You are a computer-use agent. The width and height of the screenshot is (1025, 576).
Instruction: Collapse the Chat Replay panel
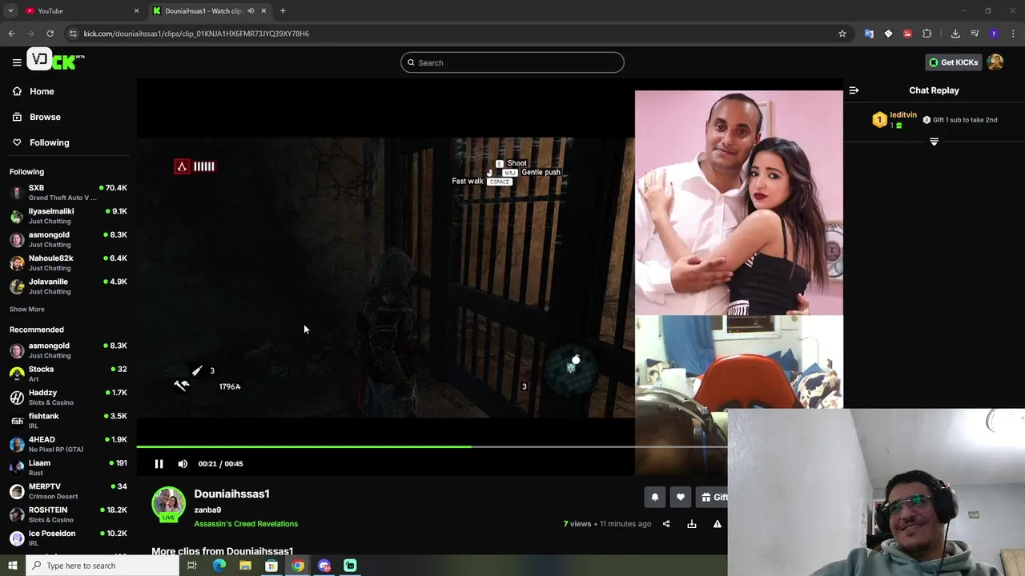pos(854,90)
